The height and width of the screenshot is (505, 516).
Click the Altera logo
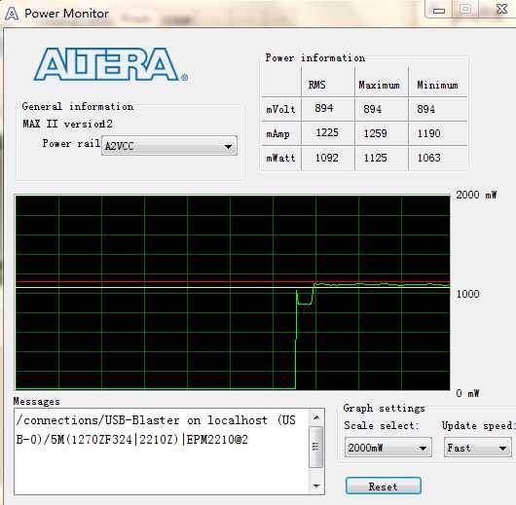coord(111,64)
